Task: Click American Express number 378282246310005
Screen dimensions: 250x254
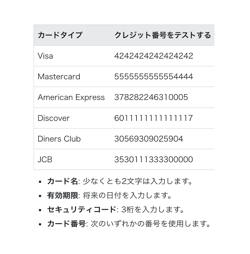Action: coord(151,97)
